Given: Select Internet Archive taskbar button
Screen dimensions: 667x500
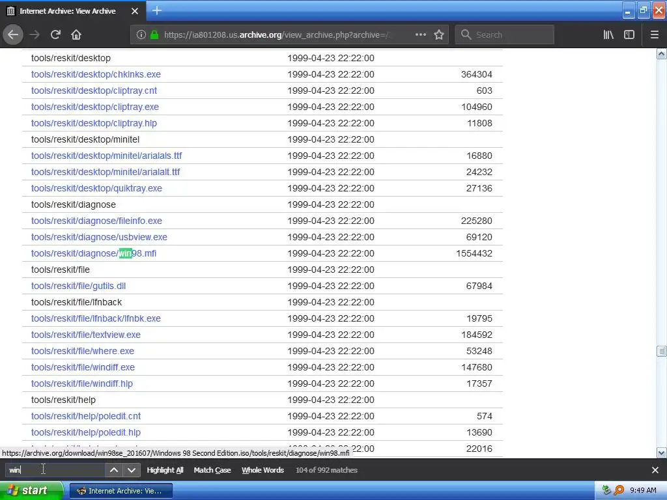Looking at the screenshot, I should (121, 491).
